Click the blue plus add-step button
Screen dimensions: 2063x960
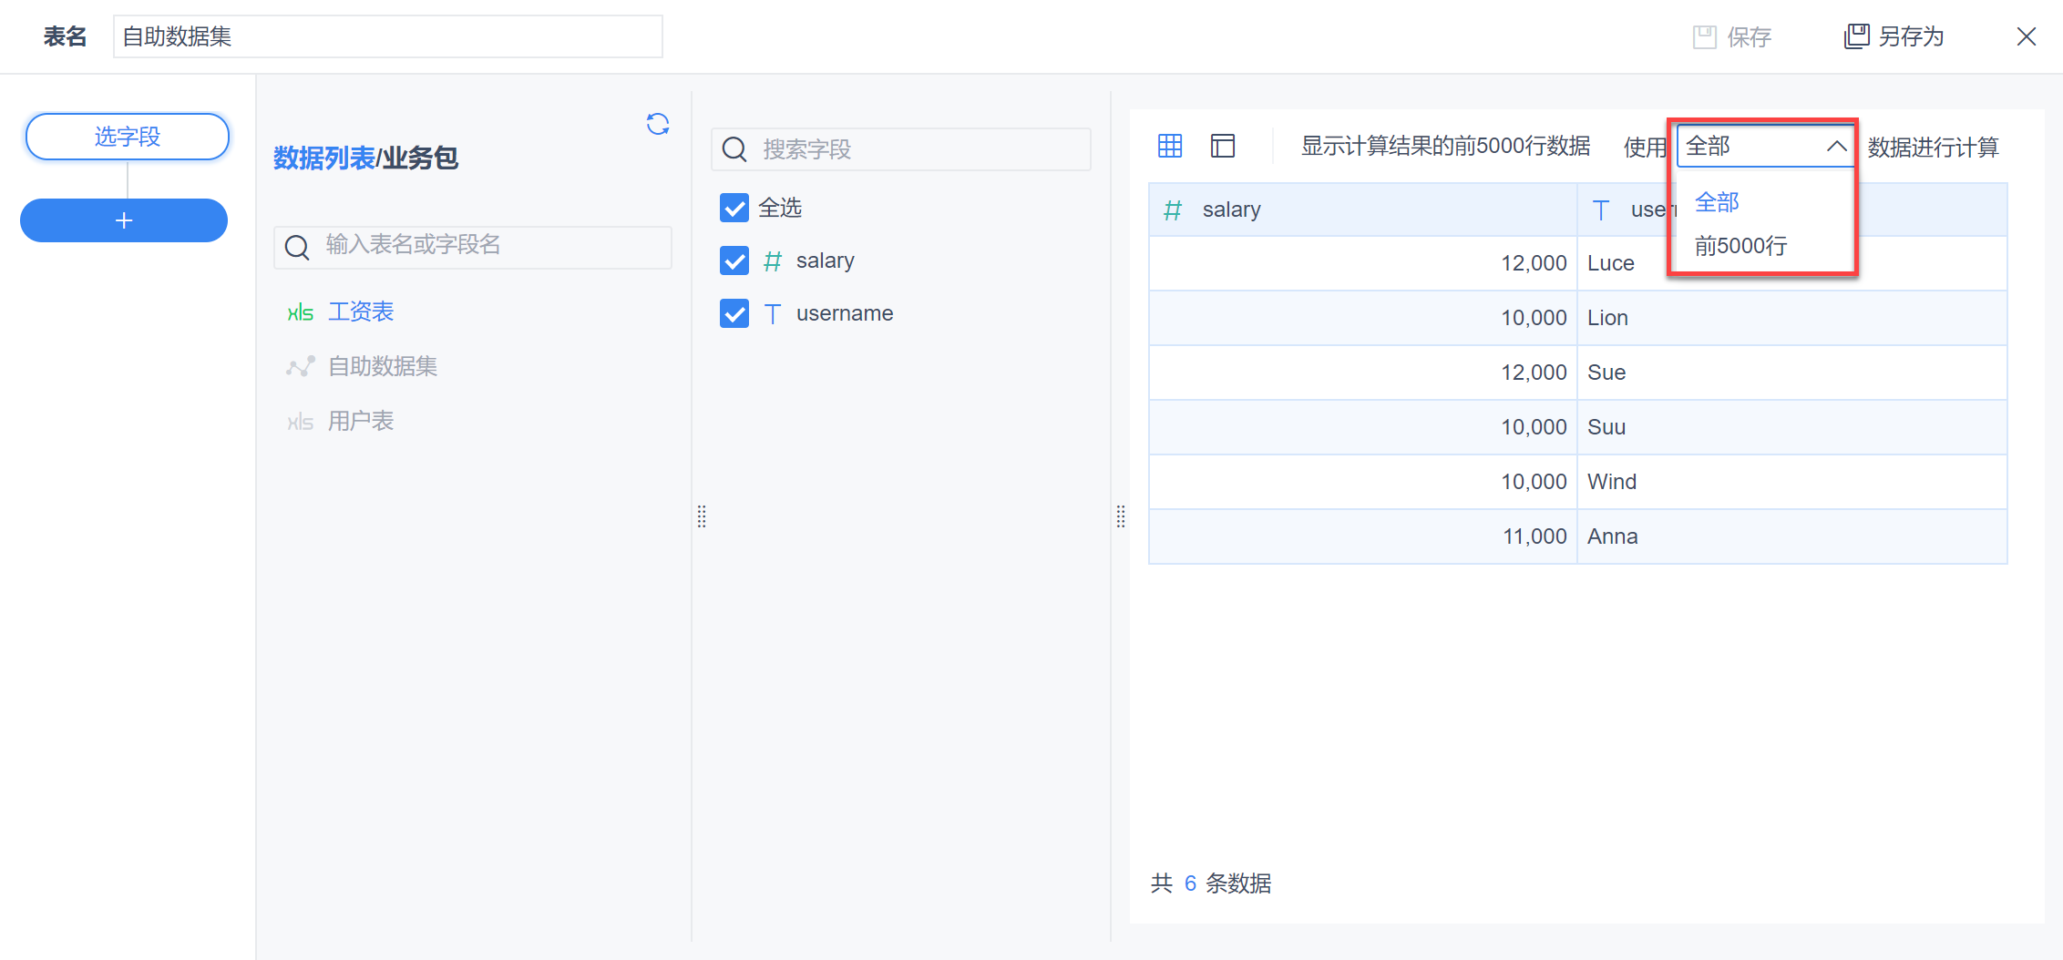point(124,220)
